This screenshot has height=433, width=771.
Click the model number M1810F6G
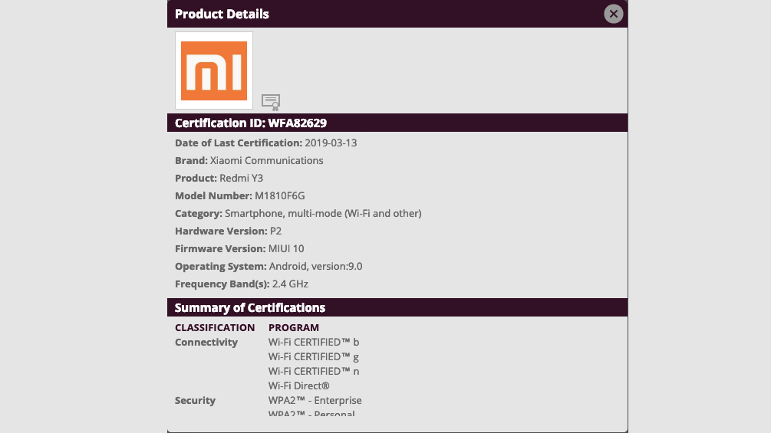tap(280, 196)
